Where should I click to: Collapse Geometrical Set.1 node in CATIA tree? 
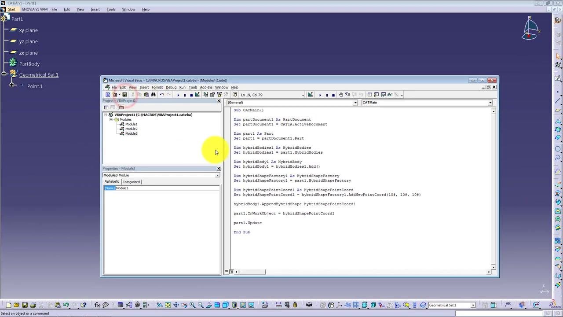click(x=4, y=74)
